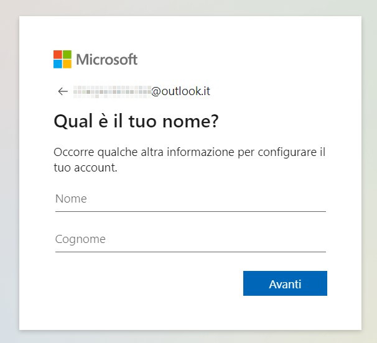
Task: Click the @outlook.it domain text
Action: click(180, 91)
